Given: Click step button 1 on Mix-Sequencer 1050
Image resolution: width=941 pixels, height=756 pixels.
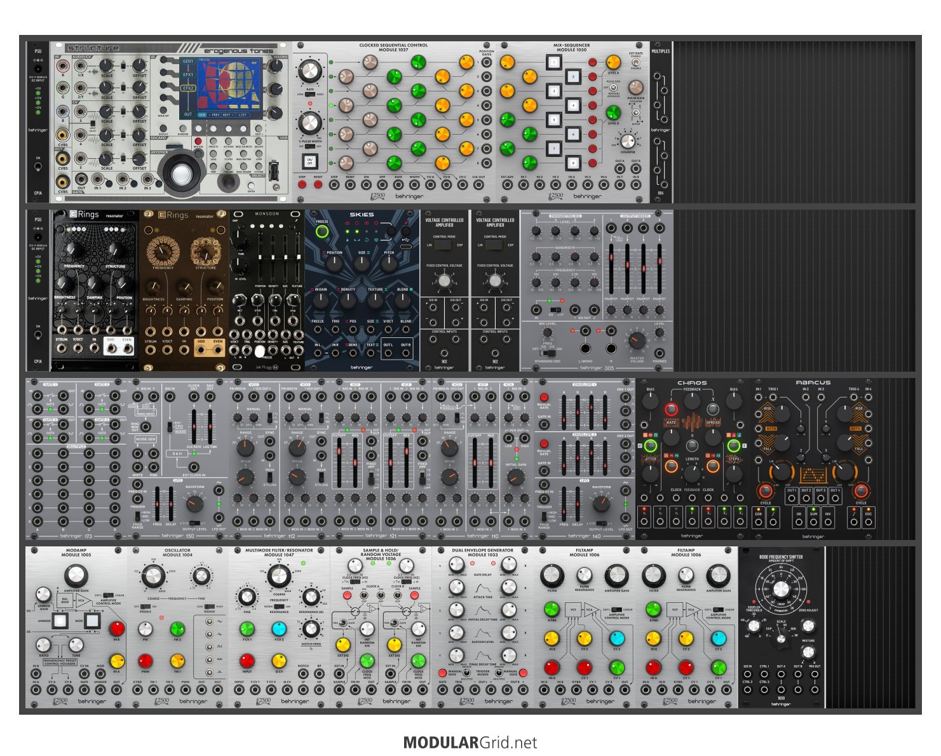Looking at the screenshot, I should click(554, 62).
